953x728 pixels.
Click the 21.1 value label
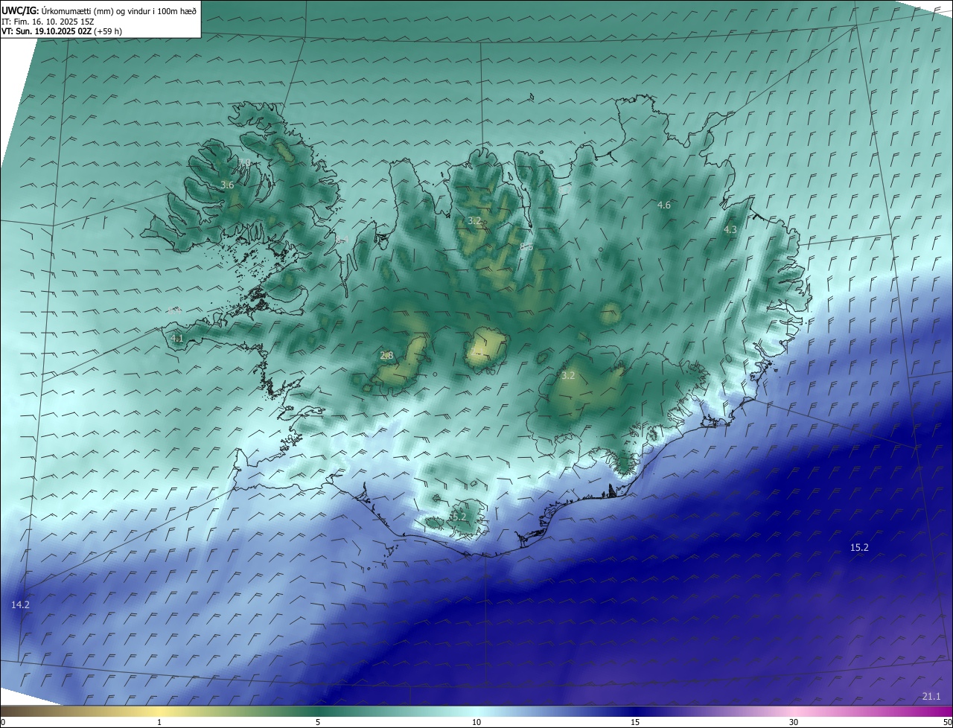931,696
